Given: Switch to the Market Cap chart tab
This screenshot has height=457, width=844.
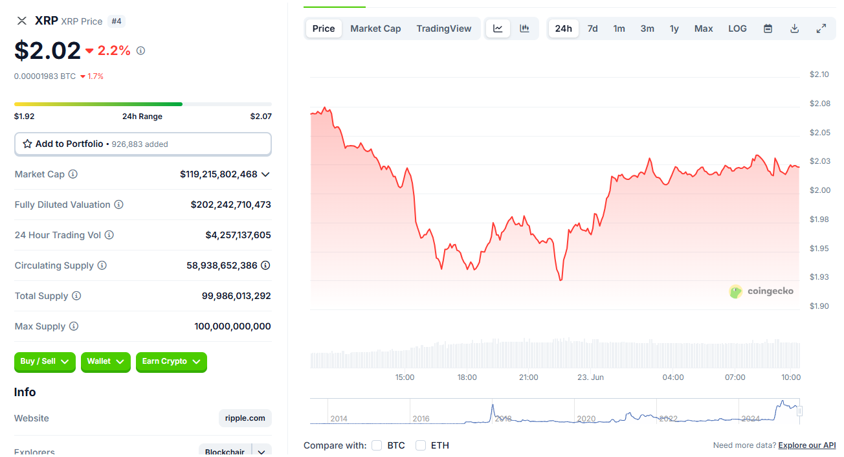Looking at the screenshot, I should [375, 28].
